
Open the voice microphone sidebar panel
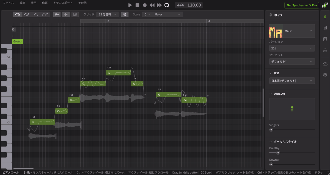[x=325, y=17]
